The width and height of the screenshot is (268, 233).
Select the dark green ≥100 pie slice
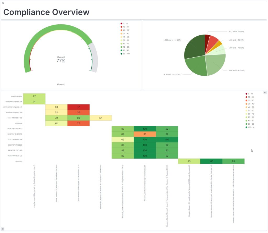coord(194,47)
